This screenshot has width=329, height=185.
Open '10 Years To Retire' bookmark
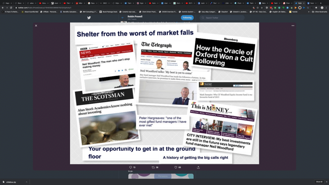[x=10, y=12]
